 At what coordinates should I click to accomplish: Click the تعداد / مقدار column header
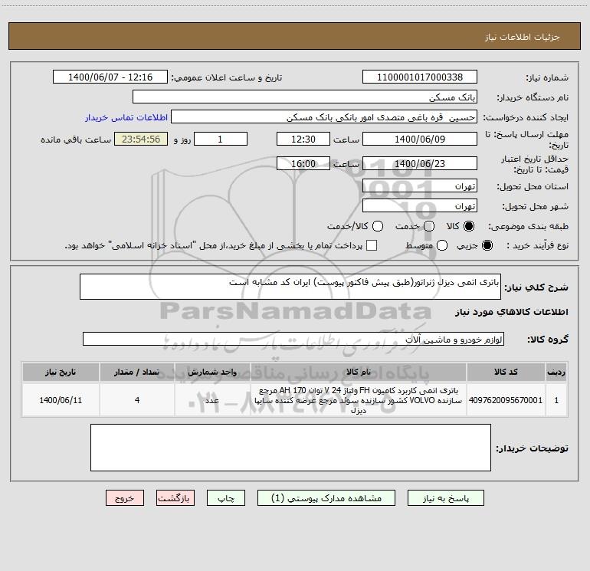click(137, 372)
